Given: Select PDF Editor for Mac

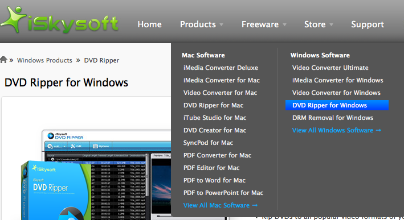Looking at the screenshot, I should (x=211, y=168).
